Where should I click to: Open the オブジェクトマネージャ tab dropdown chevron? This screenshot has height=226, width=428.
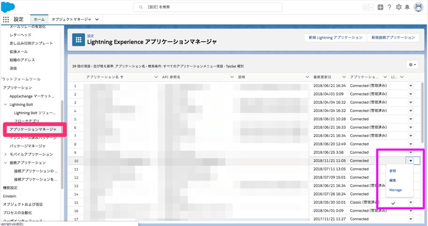tap(97, 19)
